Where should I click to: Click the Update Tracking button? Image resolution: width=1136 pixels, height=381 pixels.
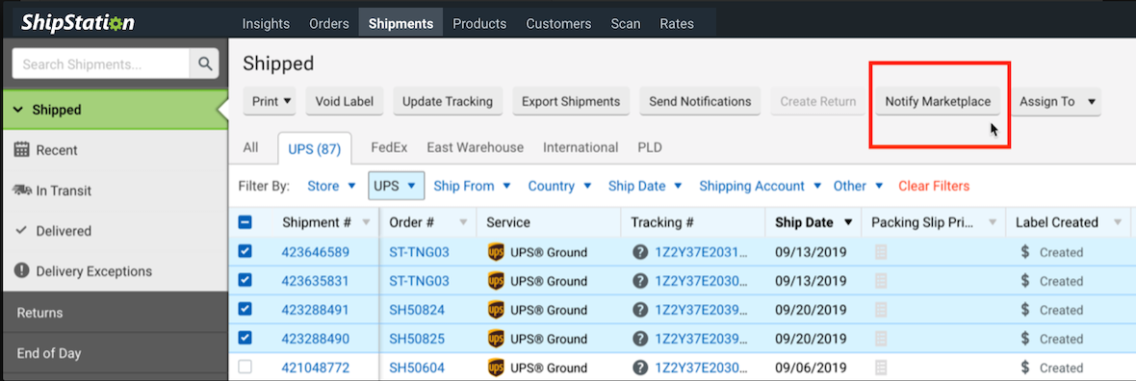coord(448,101)
